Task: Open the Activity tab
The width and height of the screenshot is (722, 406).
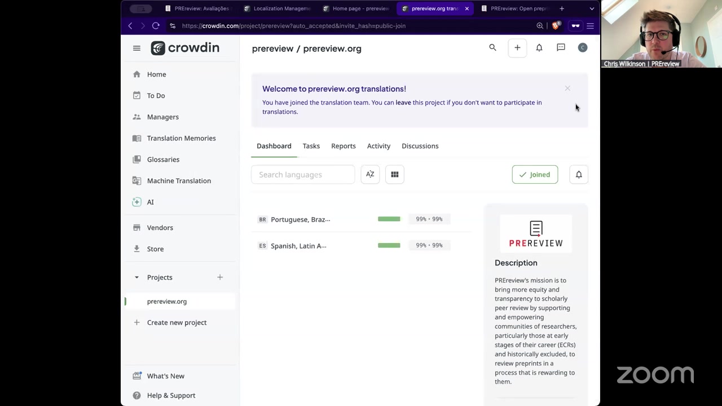Action: pos(378,146)
